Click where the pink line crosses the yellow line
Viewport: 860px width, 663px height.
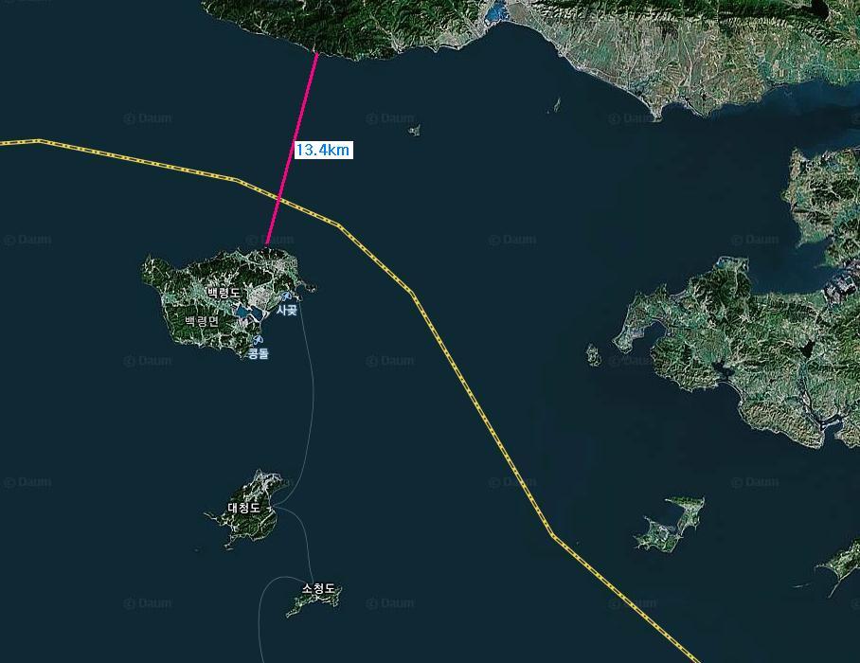click(x=278, y=200)
